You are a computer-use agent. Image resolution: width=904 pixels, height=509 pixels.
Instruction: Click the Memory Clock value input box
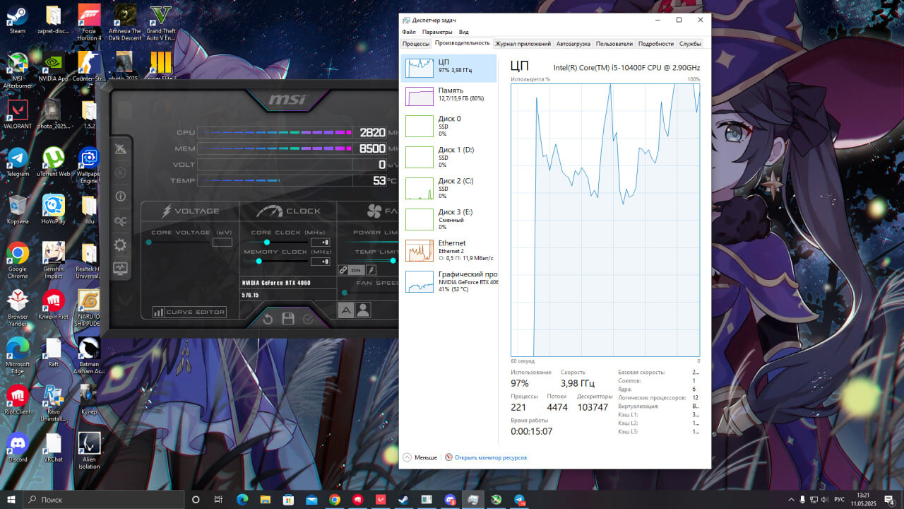point(321,262)
